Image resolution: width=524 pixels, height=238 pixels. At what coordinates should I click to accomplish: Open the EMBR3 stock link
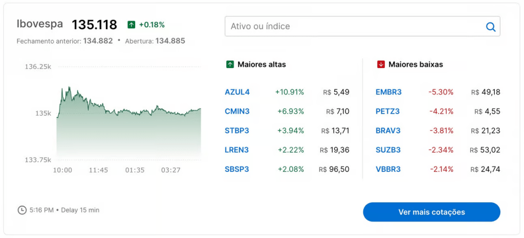click(x=388, y=92)
